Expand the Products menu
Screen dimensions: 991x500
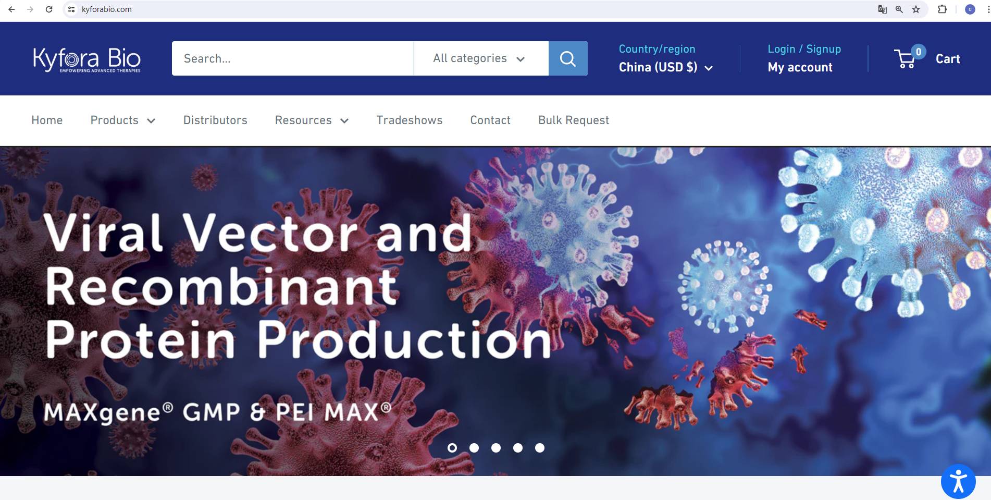coord(122,120)
